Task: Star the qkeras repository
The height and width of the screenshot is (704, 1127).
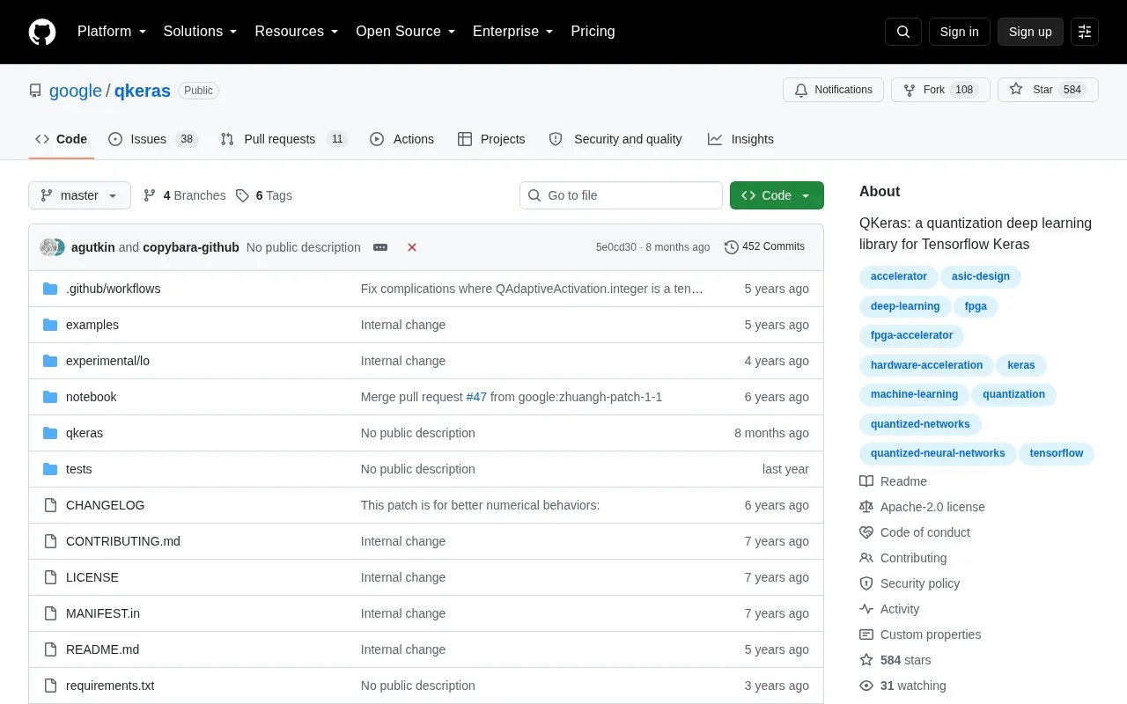Action: (x=1048, y=90)
